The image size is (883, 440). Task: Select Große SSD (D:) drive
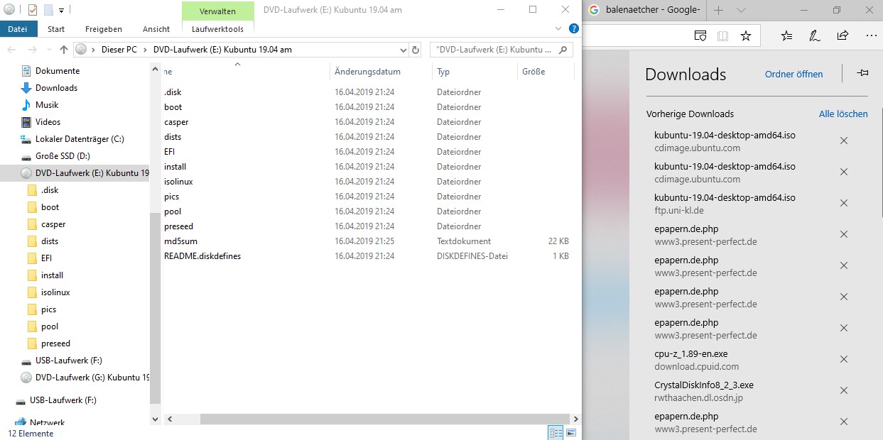pyautogui.click(x=63, y=156)
